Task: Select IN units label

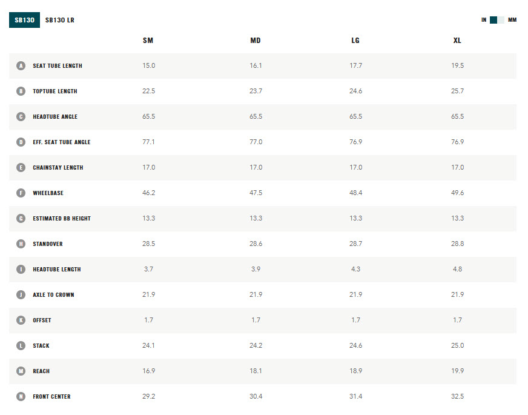Action: coord(484,20)
